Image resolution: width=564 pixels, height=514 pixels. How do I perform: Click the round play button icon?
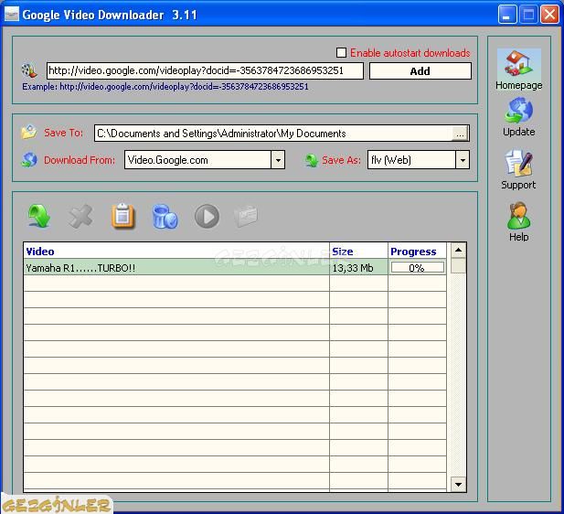click(x=207, y=216)
